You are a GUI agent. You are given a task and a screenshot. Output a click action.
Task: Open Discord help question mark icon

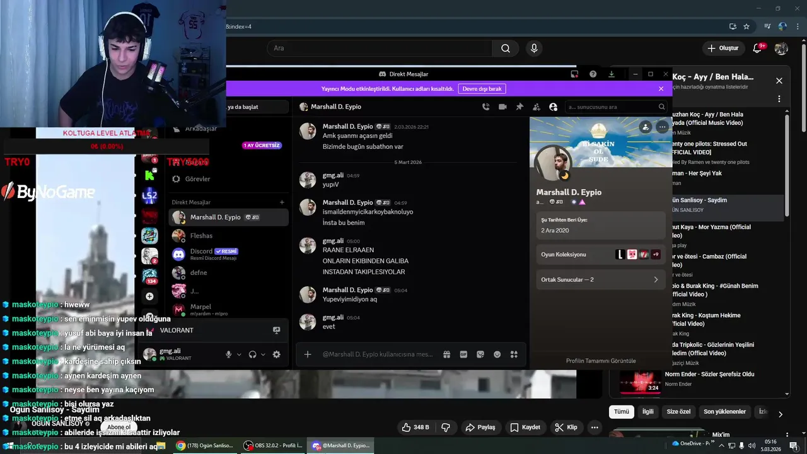[x=593, y=74]
